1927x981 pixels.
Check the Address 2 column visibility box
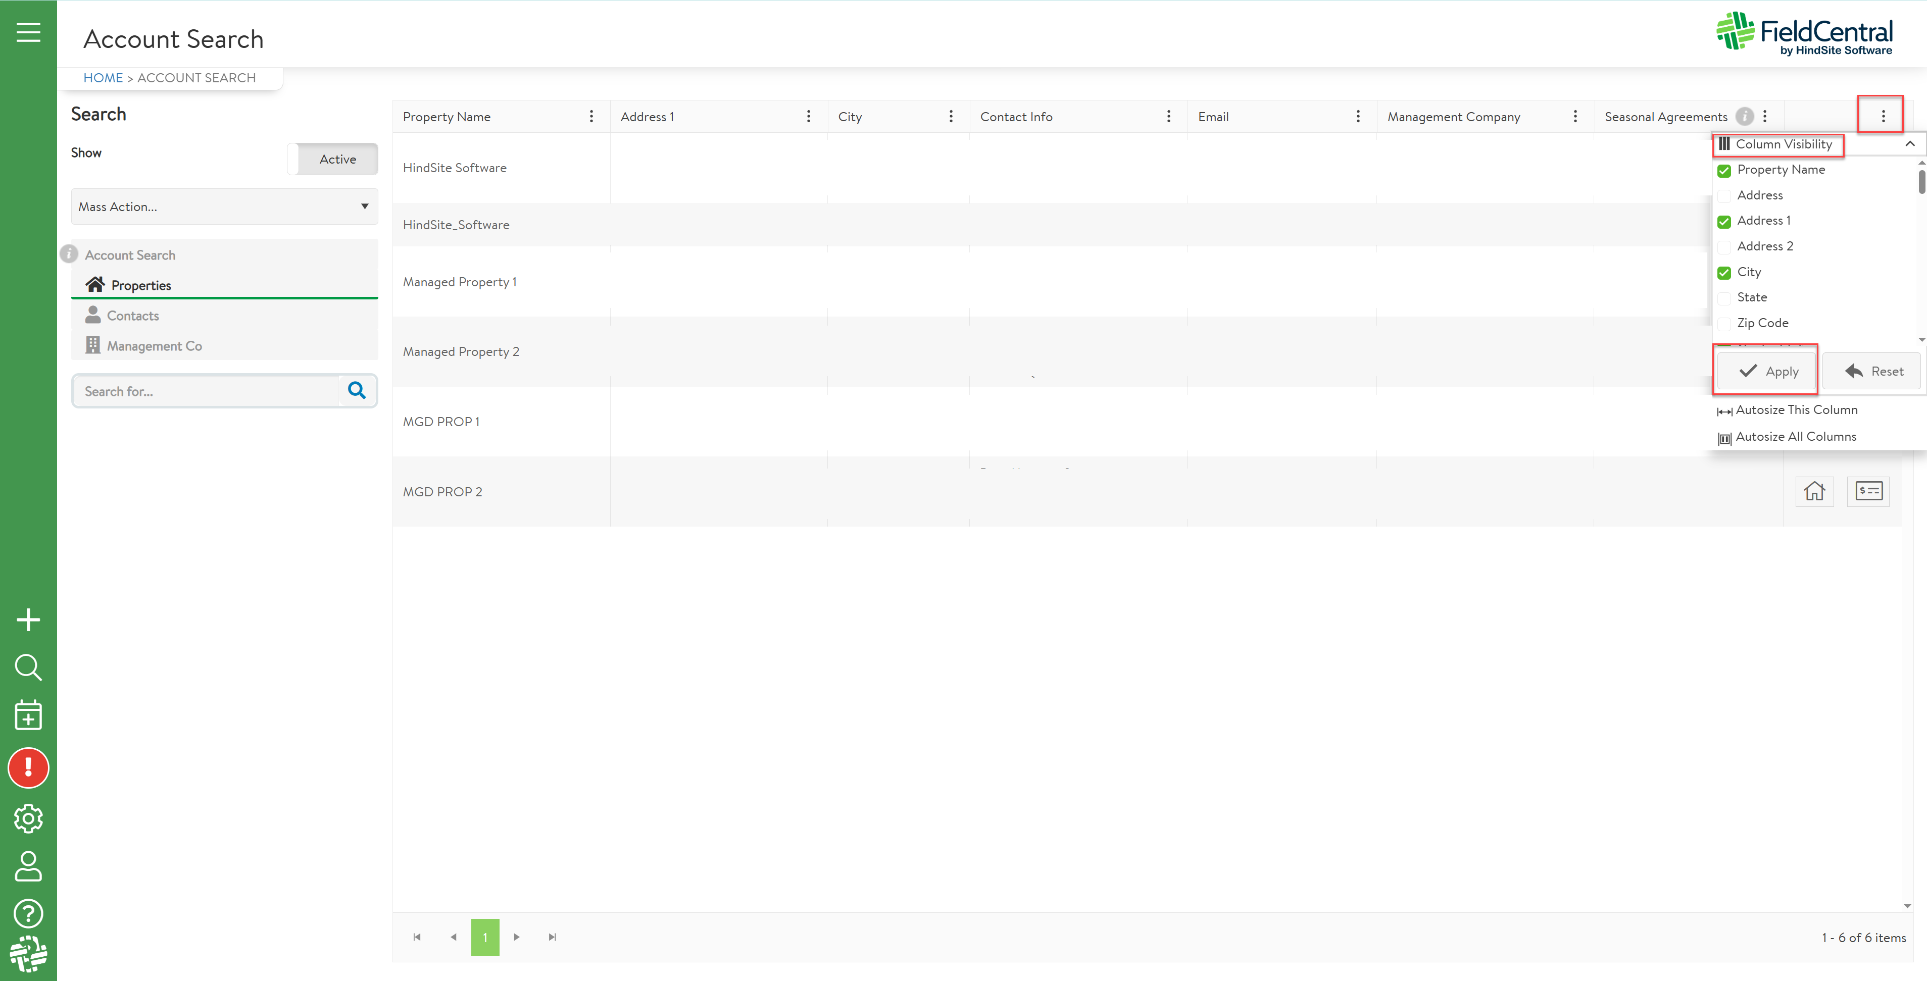click(x=1724, y=247)
